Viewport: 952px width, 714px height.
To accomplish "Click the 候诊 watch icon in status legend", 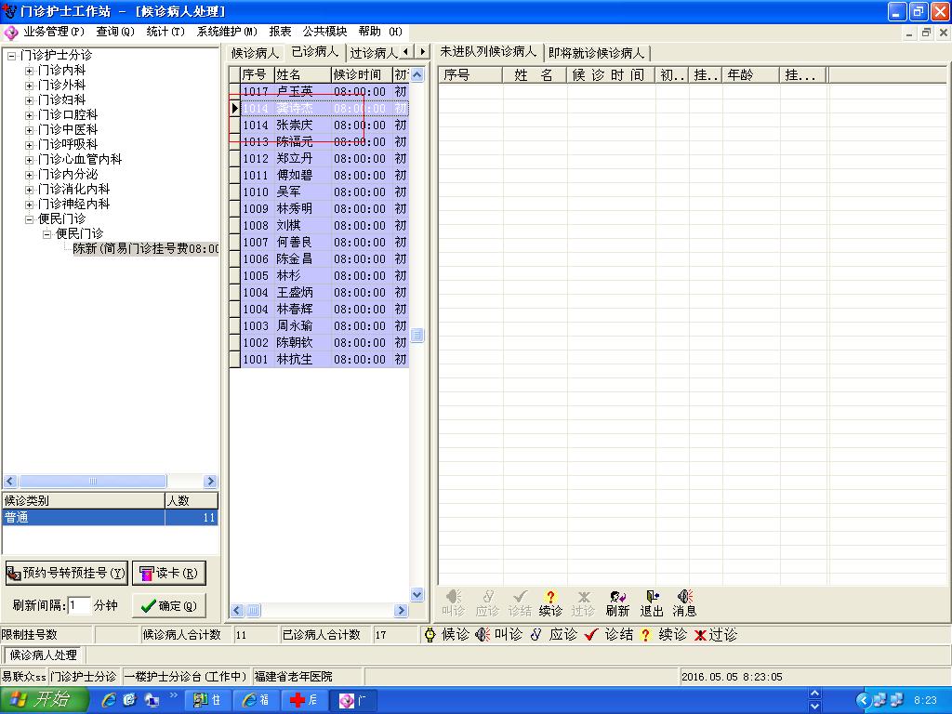I will coord(430,635).
